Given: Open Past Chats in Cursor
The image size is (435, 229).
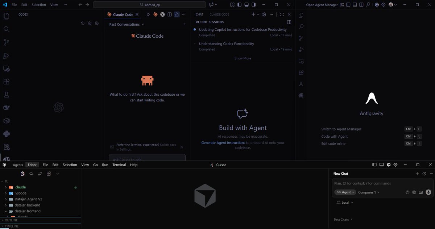Looking at the screenshot, I should point(343,220).
